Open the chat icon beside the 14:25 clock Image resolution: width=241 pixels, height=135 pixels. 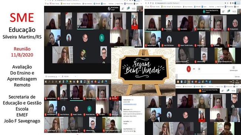tap(228, 11)
